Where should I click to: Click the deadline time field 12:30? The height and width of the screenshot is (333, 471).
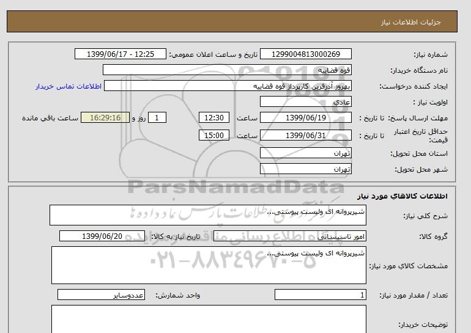[x=214, y=117]
